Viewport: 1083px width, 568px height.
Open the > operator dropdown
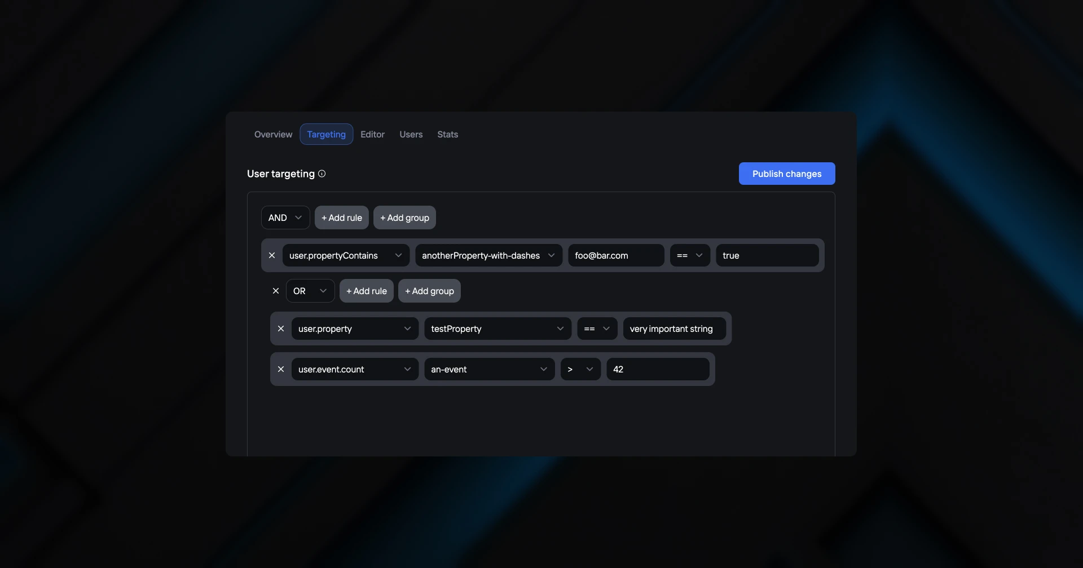(x=580, y=369)
